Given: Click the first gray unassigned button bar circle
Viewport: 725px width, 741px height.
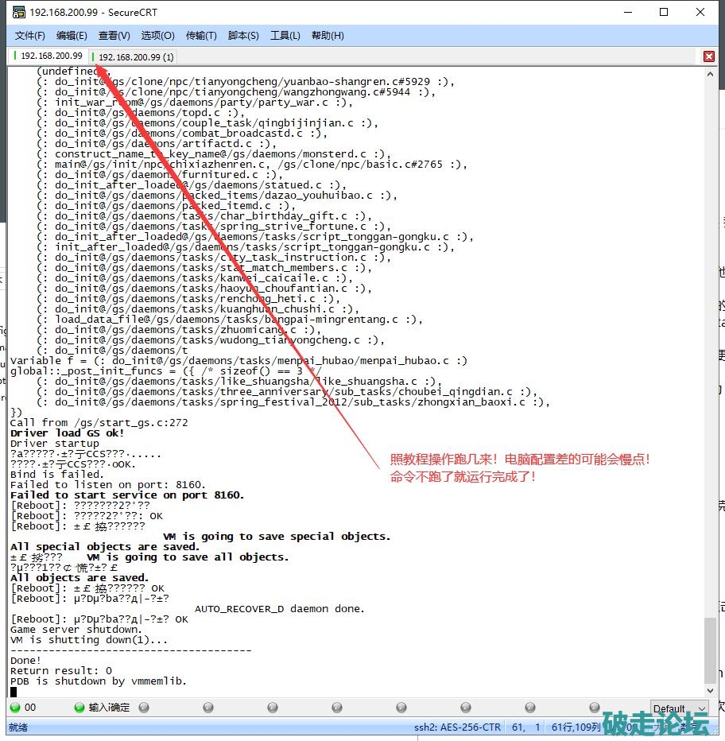Looking at the screenshot, I should pyautogui.click(x=144, y=707).
